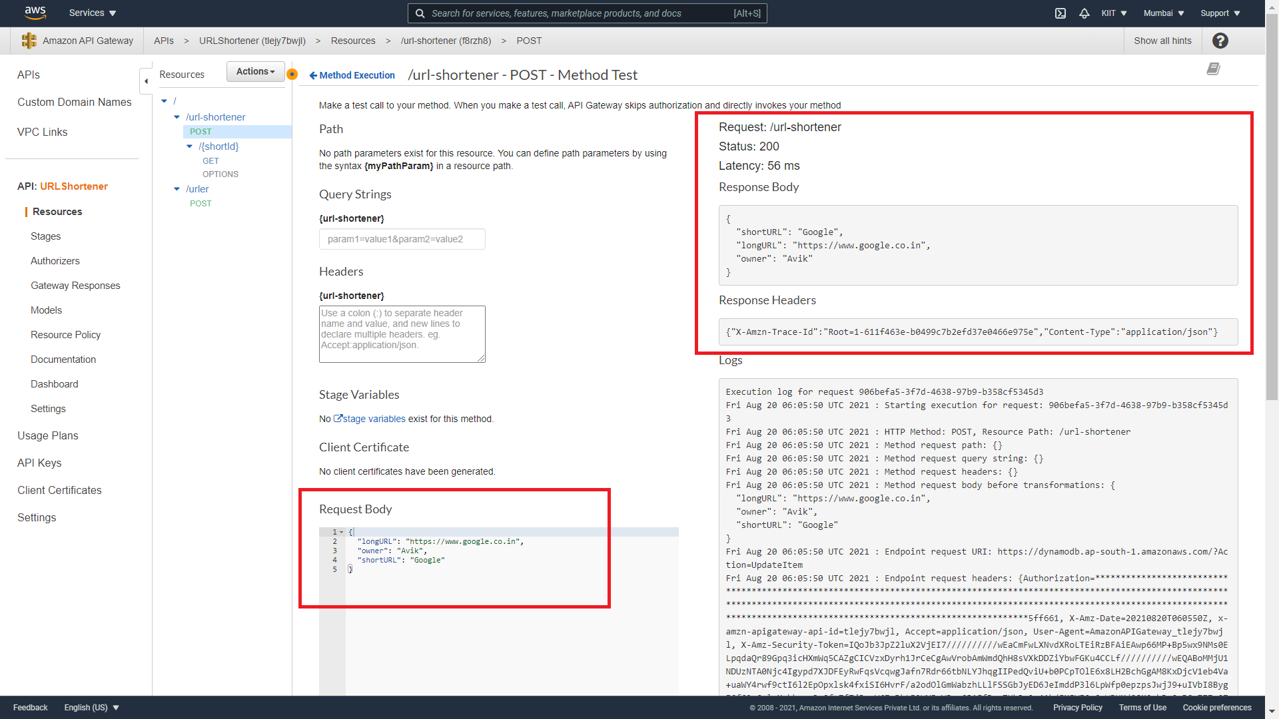Open the documentation book icon

coord(1214,69)
